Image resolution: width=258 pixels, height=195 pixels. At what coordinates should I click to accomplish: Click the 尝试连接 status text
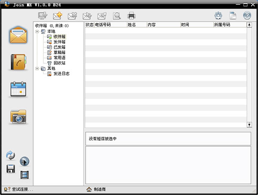(x=22, y=189)
